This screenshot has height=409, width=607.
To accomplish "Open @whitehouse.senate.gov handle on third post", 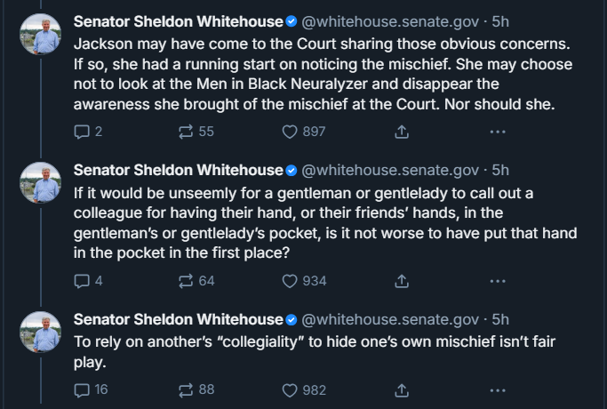I will pos(390,319).
